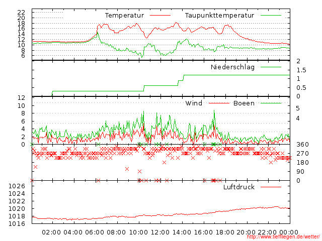Click the Taupunkttemperatur legend label
Screen dimensions: 322x241
[219, 16]
